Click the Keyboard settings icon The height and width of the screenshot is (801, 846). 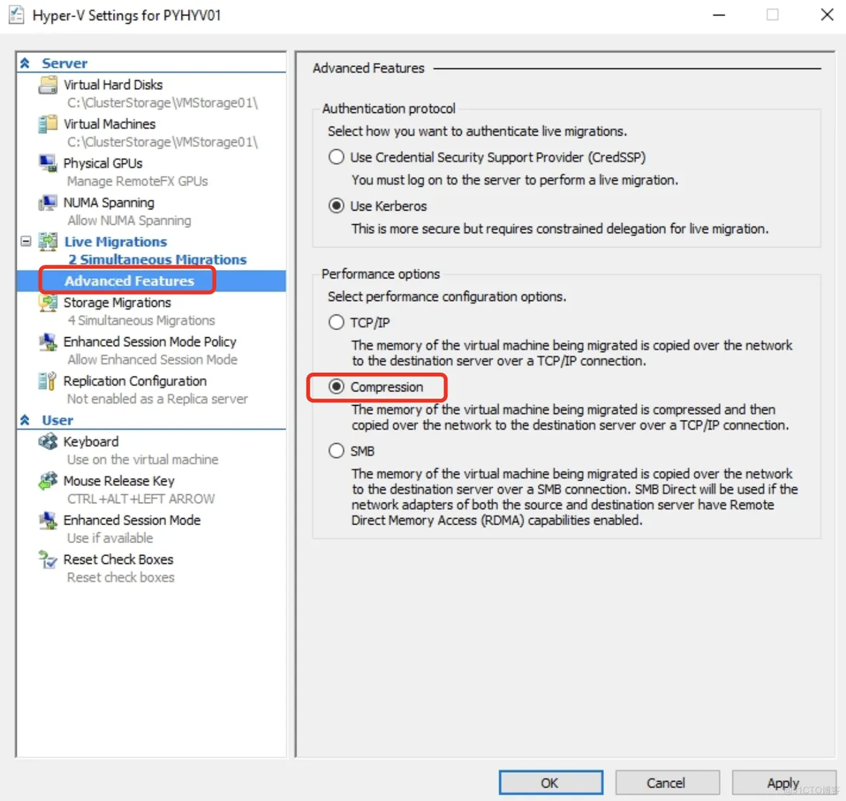coord(47,442)
